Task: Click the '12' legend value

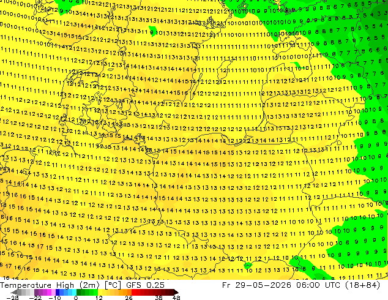Action: pos(99,298)
